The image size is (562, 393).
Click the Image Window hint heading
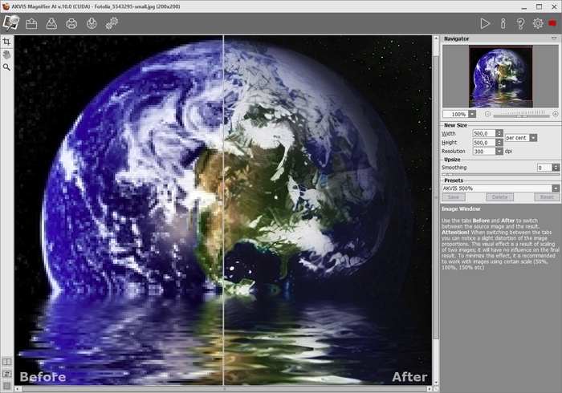pos(461,209)
